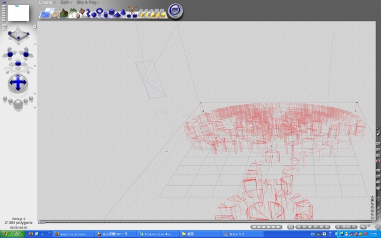Stop animation playback
381x238 pixels.
point(310,227)
